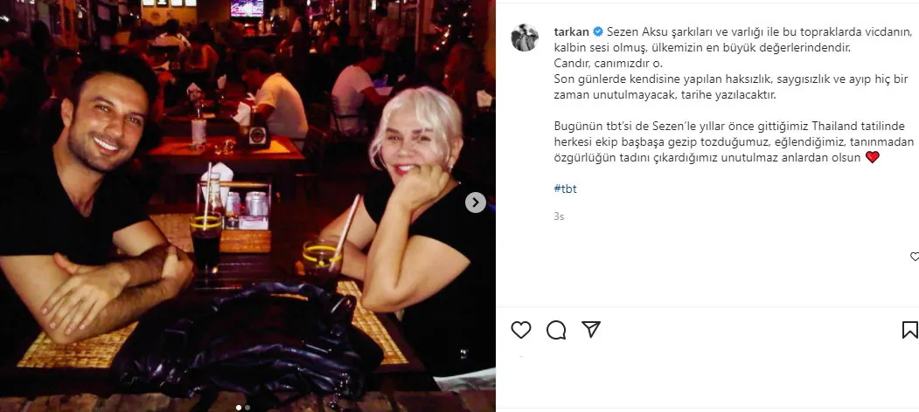
Task: Click the red heart emoji in the caption
Action: coord(872,157)
